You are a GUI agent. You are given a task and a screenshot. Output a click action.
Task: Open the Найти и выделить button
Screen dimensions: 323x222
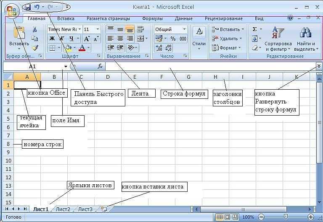click(306, 39)
